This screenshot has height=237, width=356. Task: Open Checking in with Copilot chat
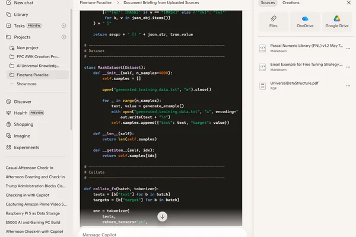point(27,195)
